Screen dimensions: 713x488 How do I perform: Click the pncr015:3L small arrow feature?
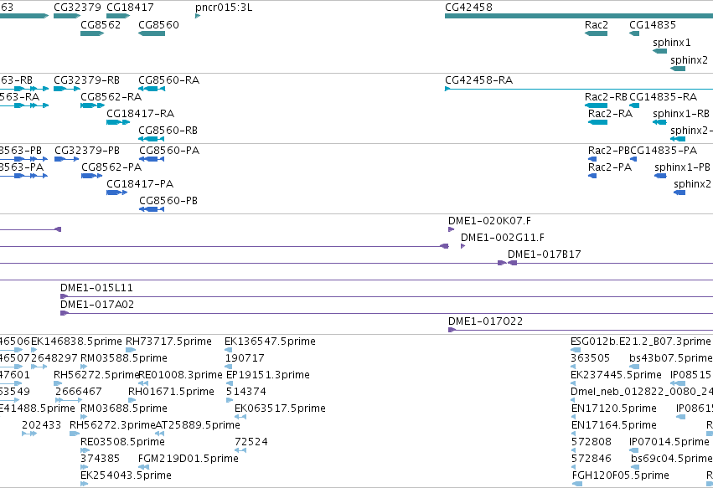pyautogui.click(x=198, y=16)
